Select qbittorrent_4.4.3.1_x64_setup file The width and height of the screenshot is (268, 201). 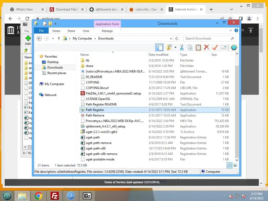point(155,126)
